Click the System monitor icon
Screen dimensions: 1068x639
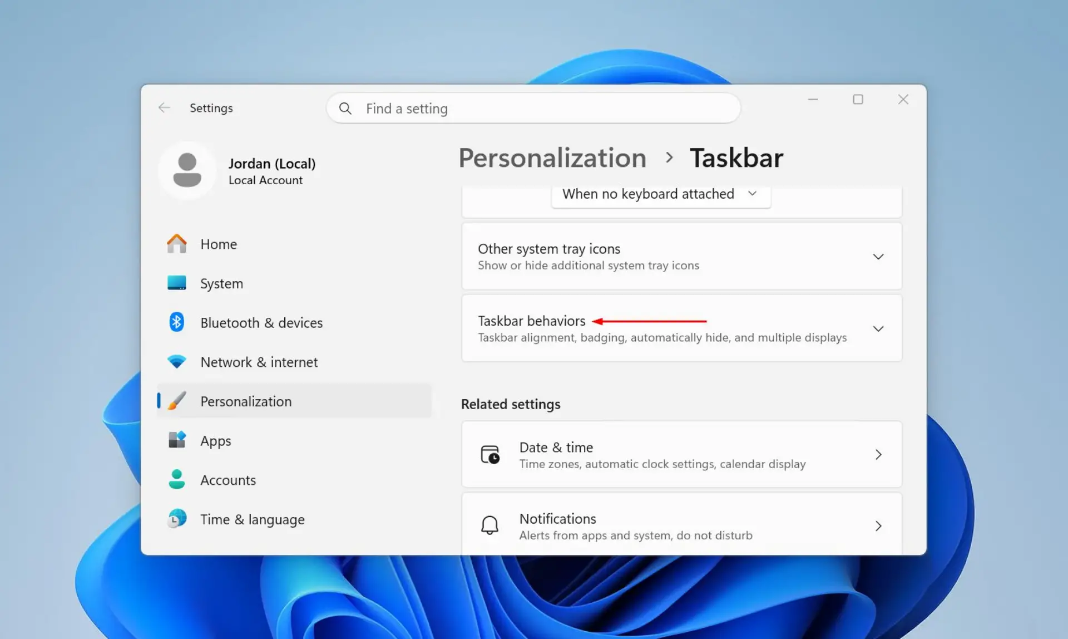pos(177,283)
